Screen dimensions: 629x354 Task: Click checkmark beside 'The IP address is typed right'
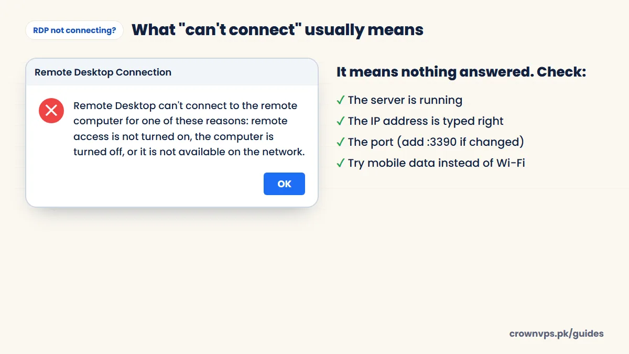click(341, 121)
